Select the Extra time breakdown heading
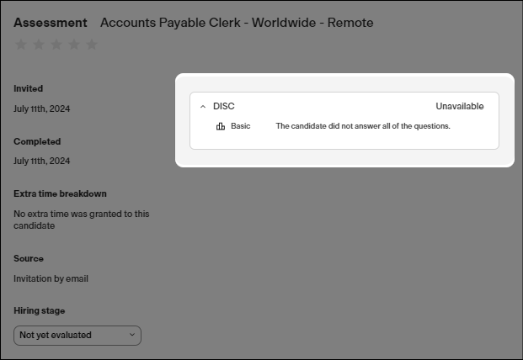 tap(60, 193)
